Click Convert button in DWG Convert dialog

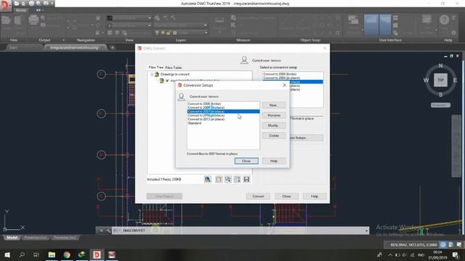(258, 196)
